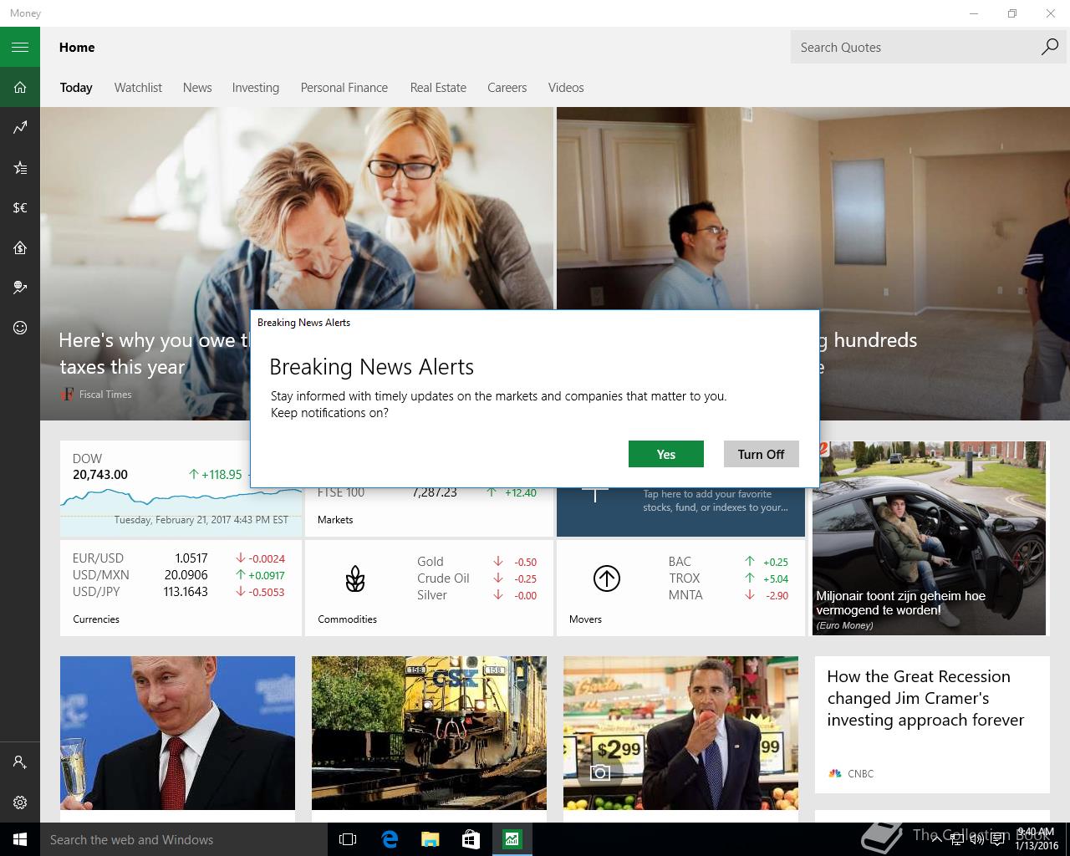
Task: Switch to Personal Finance tab
Action: tap(344, 88)
